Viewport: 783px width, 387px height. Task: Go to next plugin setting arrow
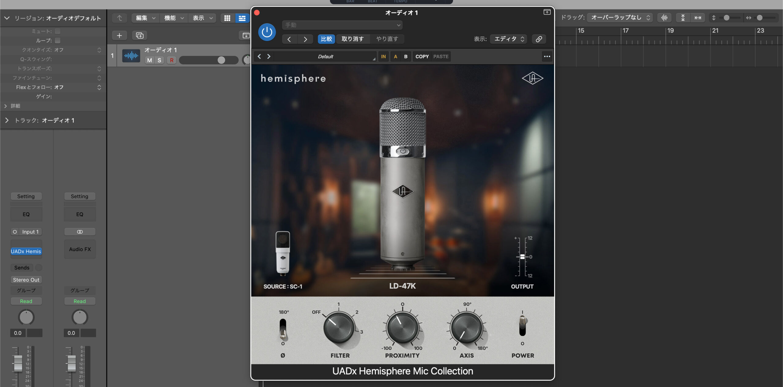tap(305, 39)
